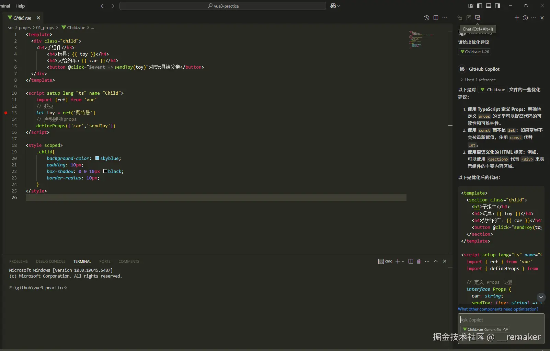550x351 pixels.
Task: Start a new chat with plus icon
Action: pyautogui.click(x=516, y=18)
